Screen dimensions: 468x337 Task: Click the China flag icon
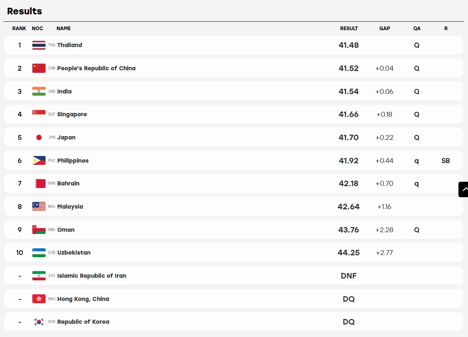[x=39, y=68]
